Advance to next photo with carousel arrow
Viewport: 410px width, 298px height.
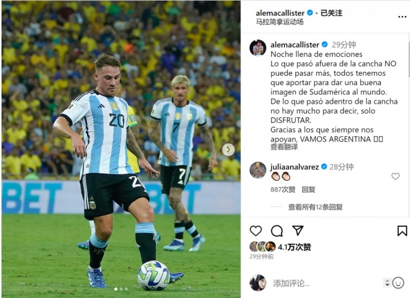(x=229, y=150)
